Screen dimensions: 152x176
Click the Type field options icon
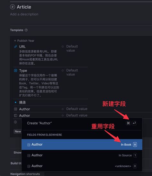15,70
